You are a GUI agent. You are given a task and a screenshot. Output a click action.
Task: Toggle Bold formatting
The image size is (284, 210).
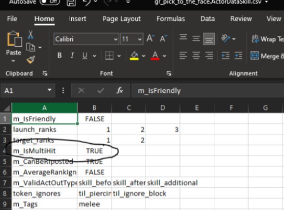tap(59, 55)
